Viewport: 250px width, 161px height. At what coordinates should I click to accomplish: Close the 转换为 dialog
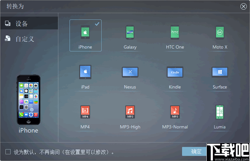click(244, 6)
